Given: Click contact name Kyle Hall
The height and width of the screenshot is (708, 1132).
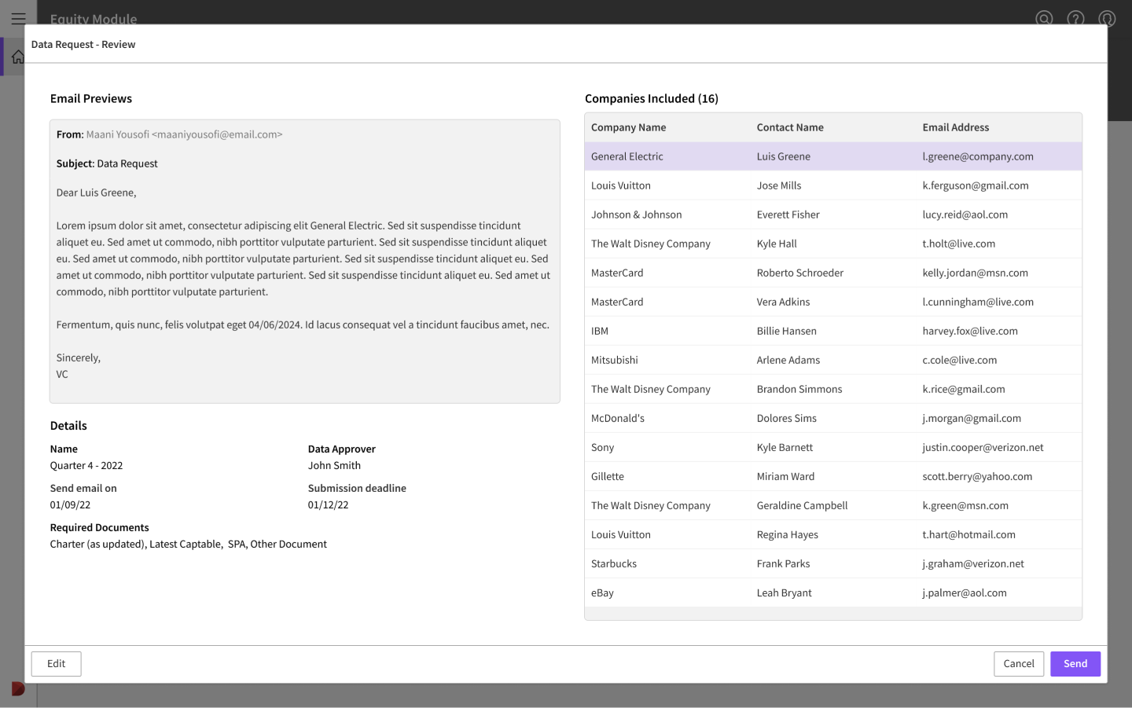Looking at the screenshot, I should click(x=777, y=244).
